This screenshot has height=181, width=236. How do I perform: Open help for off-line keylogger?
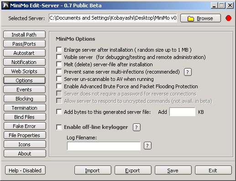coord(136,128)
